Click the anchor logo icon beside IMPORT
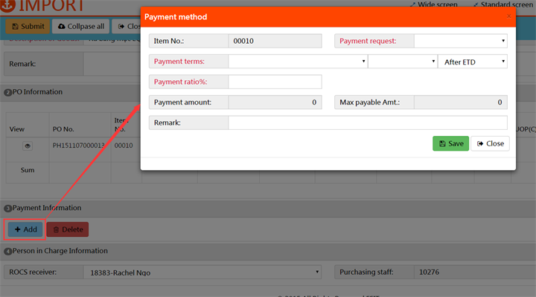This screenshot has width=536, height=297. [7, 6]
